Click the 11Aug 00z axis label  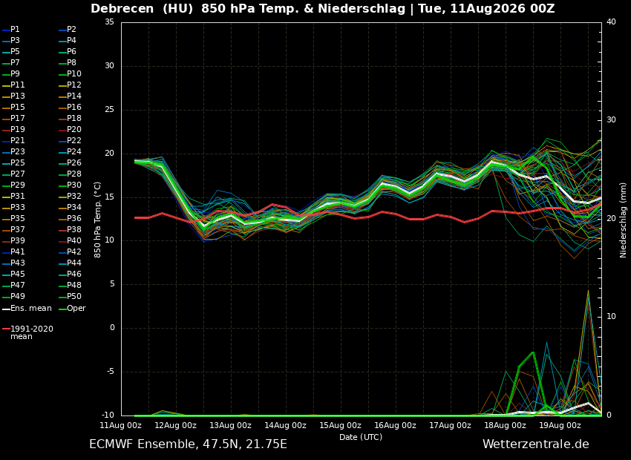pyautogui.click(x=121, y=425)
